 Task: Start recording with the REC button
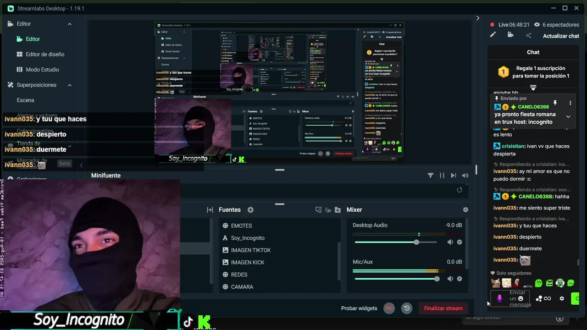coord(389,308)
